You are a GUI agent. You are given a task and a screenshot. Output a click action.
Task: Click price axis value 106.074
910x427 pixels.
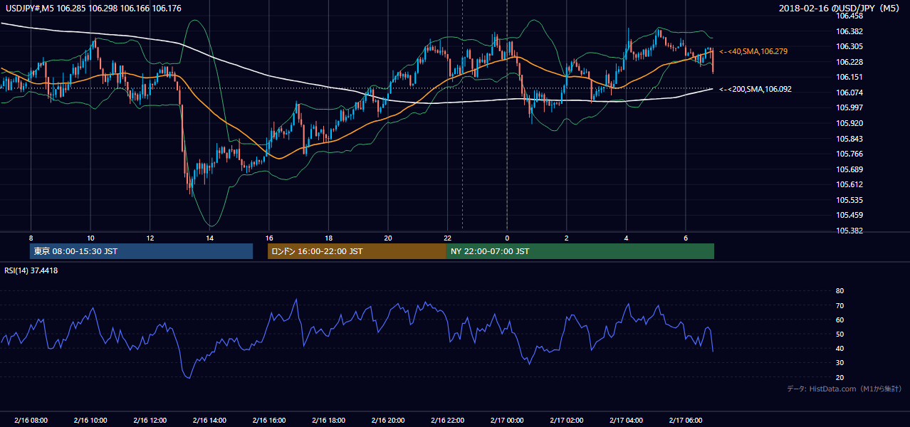click(x=850, y=93)
